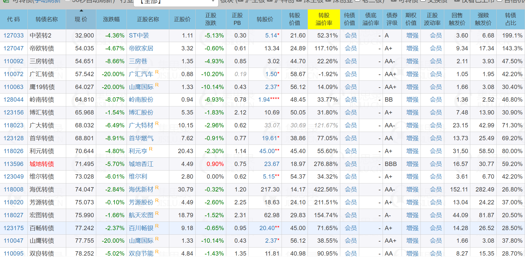Click conversion price 1.94**** in 岭南转债 row
The height and width of the screenshot is (257, 525).
point(269,100)
